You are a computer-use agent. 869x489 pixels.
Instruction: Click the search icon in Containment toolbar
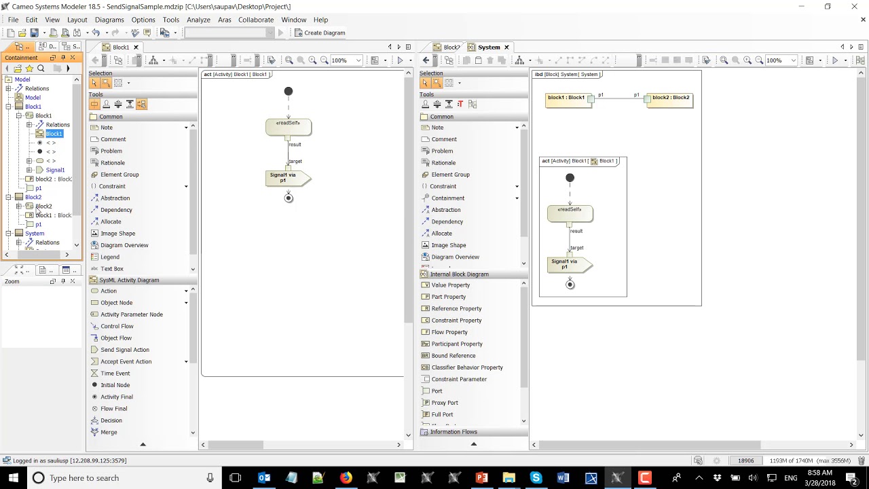pyautogui.click(x=41, y=69)
